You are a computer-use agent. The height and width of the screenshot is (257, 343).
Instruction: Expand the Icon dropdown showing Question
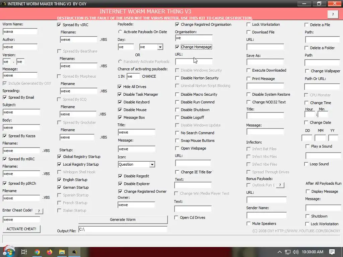point(152,165)
